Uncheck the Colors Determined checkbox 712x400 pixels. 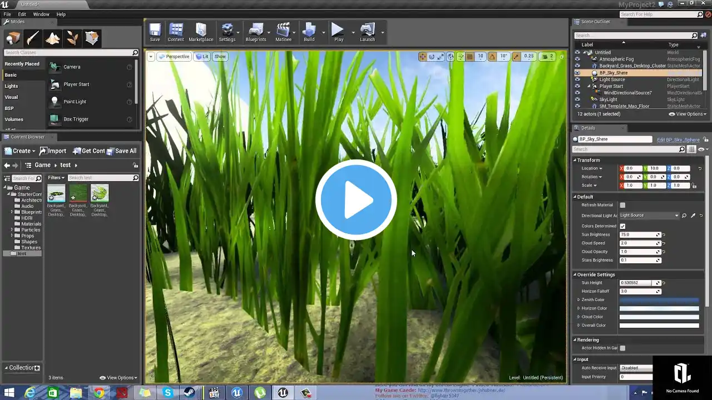point(622,226)
